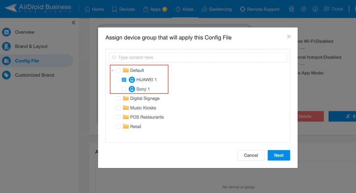
Task: Collapse the Default group tree arrow
Action: click(112, 71)
